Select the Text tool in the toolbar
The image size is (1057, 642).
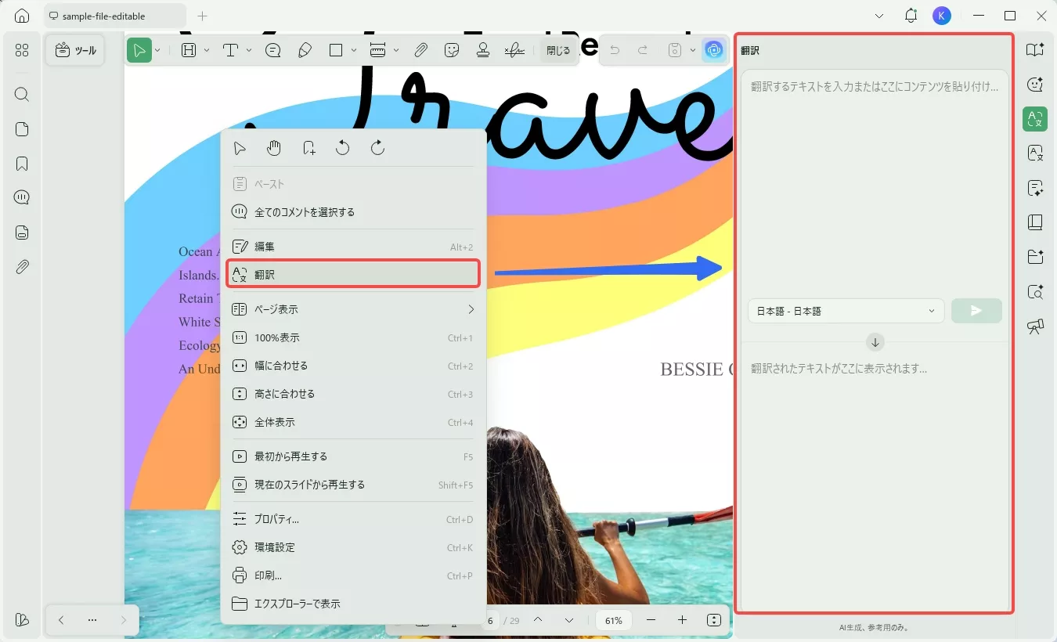(x=232, y=49)
